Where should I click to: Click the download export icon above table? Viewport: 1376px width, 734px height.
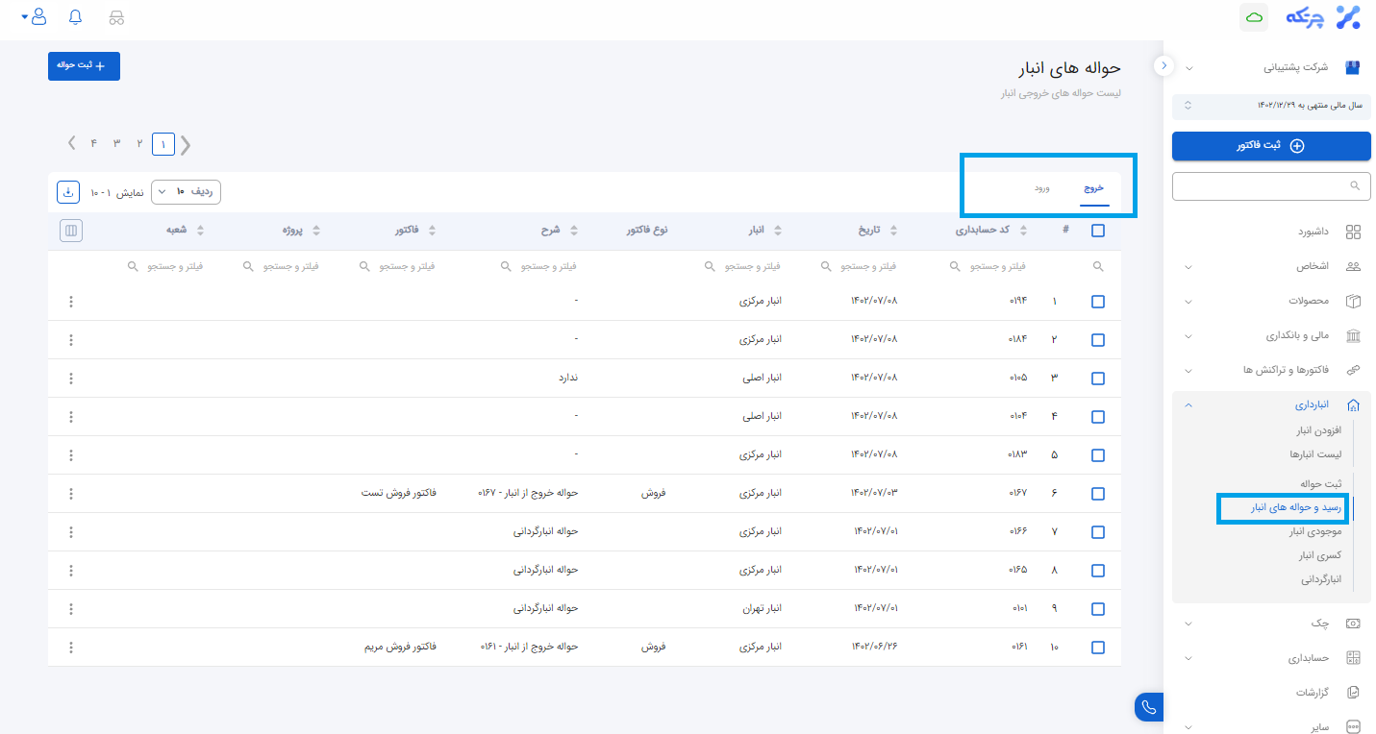point(68,192)
